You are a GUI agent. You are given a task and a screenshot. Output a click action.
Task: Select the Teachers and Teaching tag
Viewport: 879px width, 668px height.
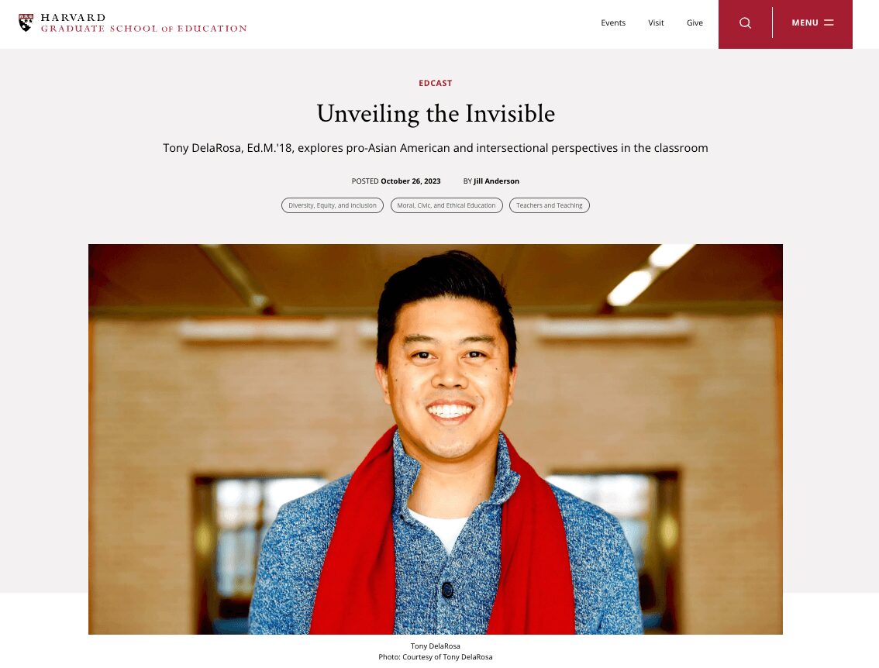click(550, 205)
